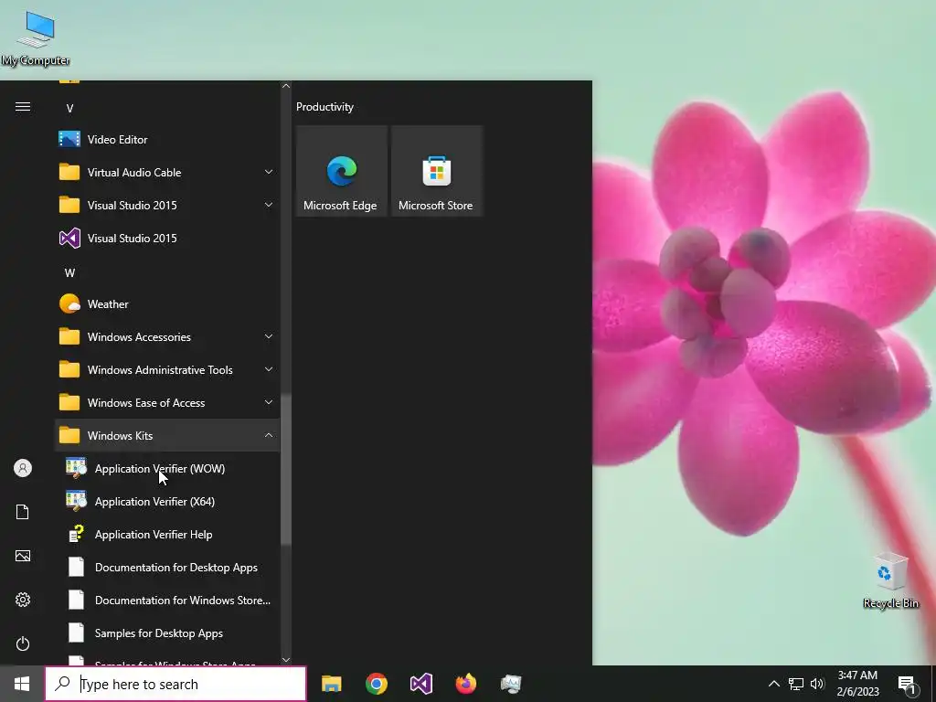This screenshot has width=936, height=702.
Task: Launch Application Verifier (X64) icon
Action: pos(77,501)
